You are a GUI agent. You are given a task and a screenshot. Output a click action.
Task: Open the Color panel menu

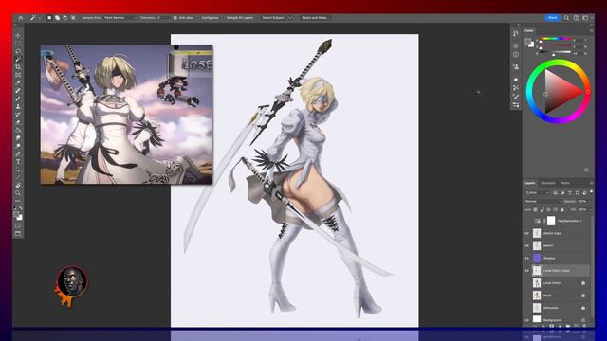[x=591, y=30]
